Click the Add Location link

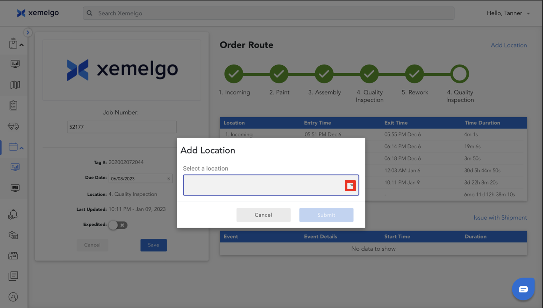point(509,45)
